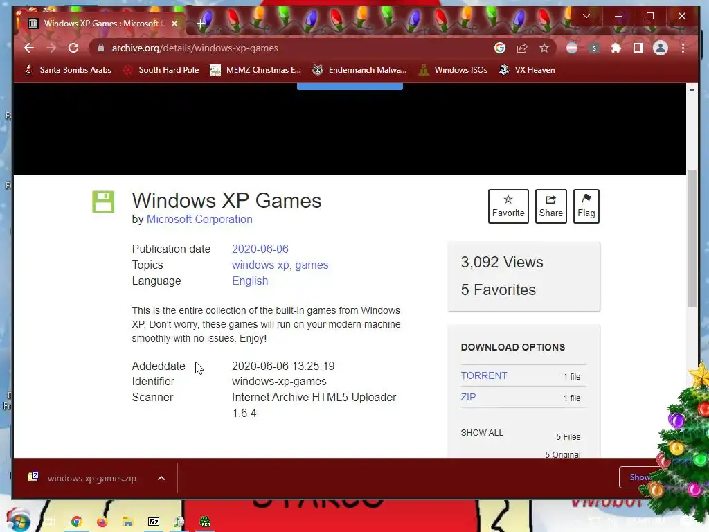Click the DOWNLOAD OPTIONS heading
This screenshot has height=532, width=709.
pos(513,348)
